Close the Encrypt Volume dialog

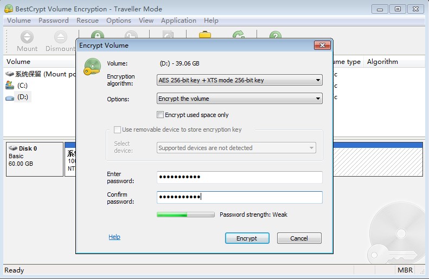tap(322, 45)
